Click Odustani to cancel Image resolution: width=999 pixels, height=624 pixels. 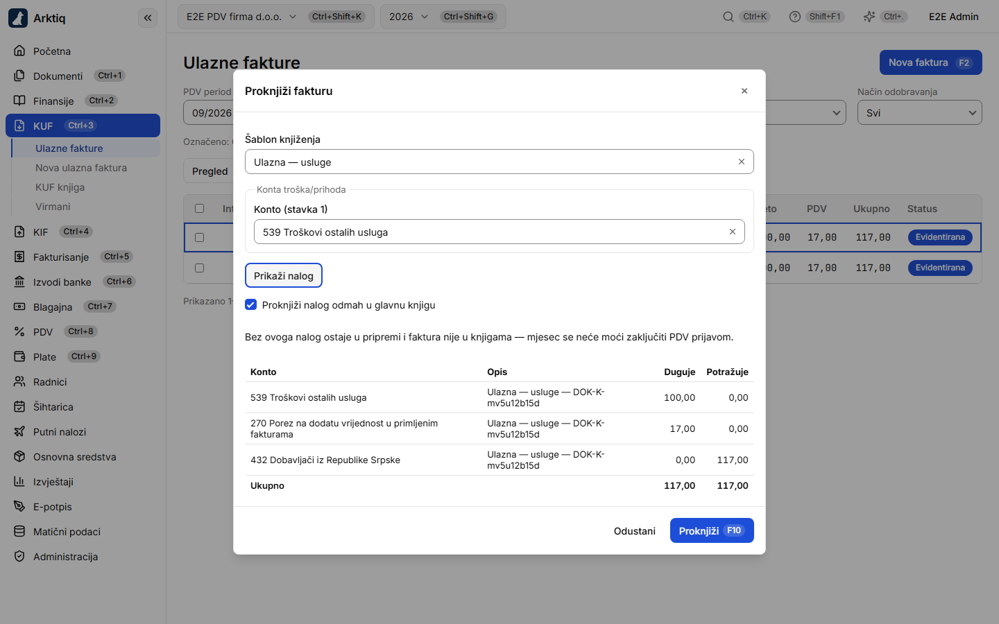tap(635, 531)
